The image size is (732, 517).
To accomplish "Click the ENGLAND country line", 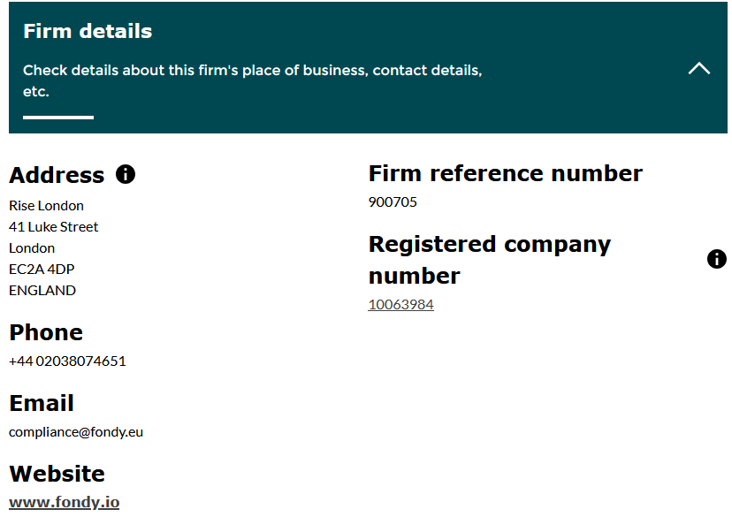I will 42,290.
